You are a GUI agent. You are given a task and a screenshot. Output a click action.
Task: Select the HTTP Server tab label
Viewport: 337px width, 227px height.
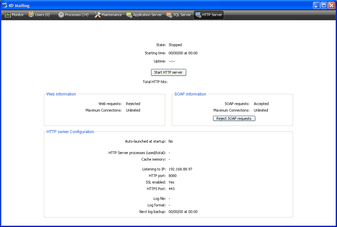pyautogui.click(x=212, y=15)
